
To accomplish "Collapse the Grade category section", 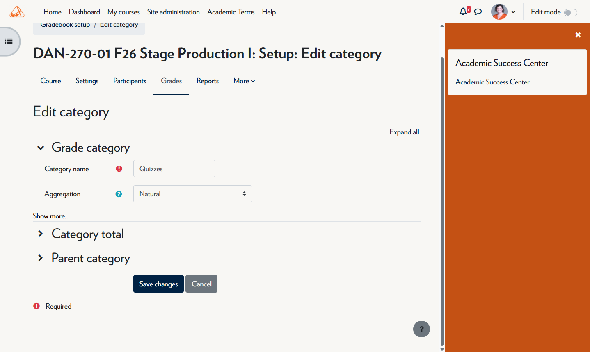I will coord(41,148).
